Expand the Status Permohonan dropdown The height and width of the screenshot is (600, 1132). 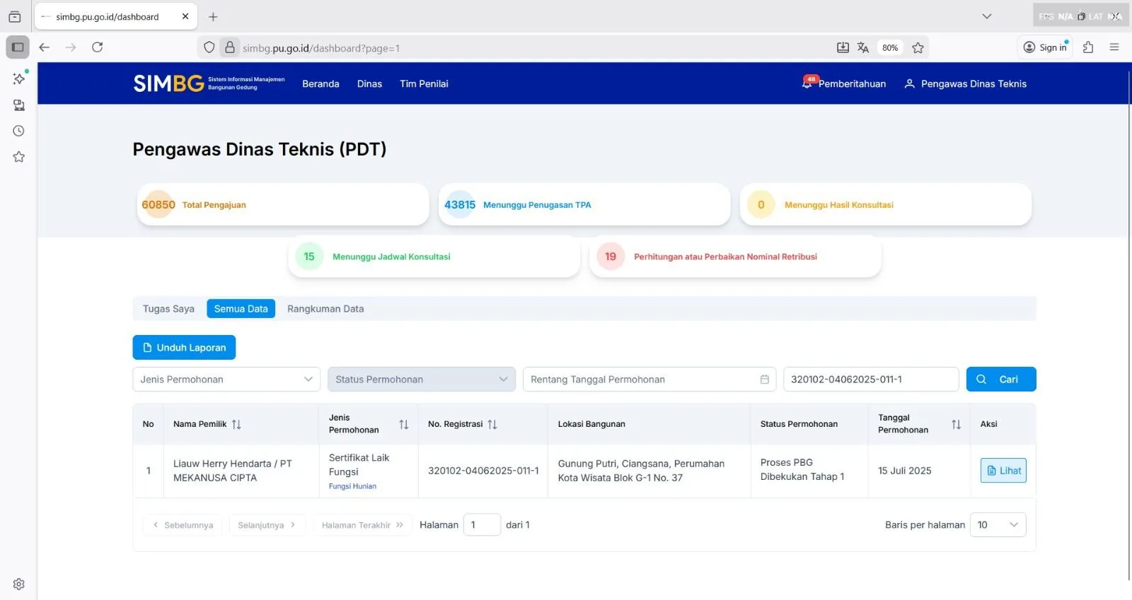(421, 380)
